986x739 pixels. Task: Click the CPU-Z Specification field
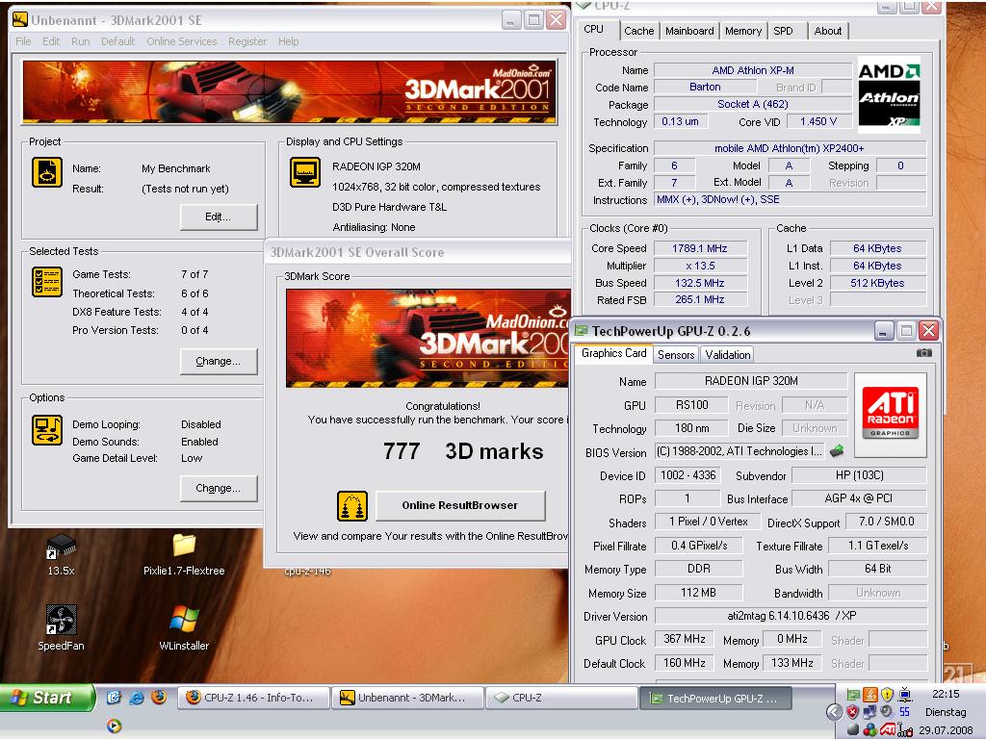[x=790, y=149]
